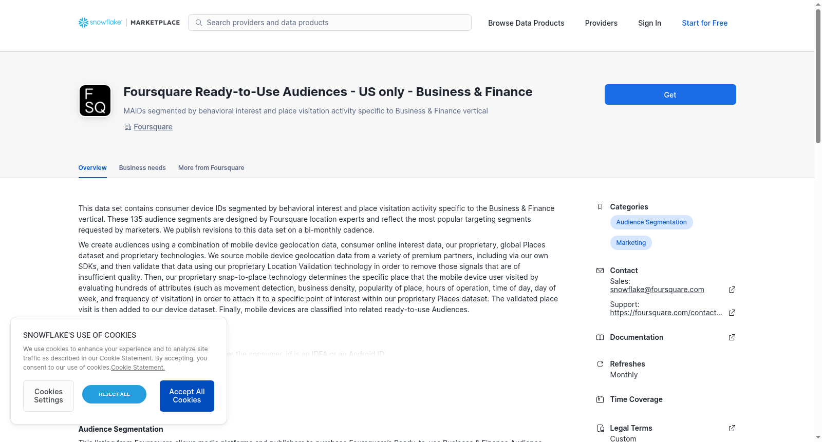The width and height of the screenshot is (822, 442).
Task: Open the Legal Terms external link icon
Action: coord(732,428)
